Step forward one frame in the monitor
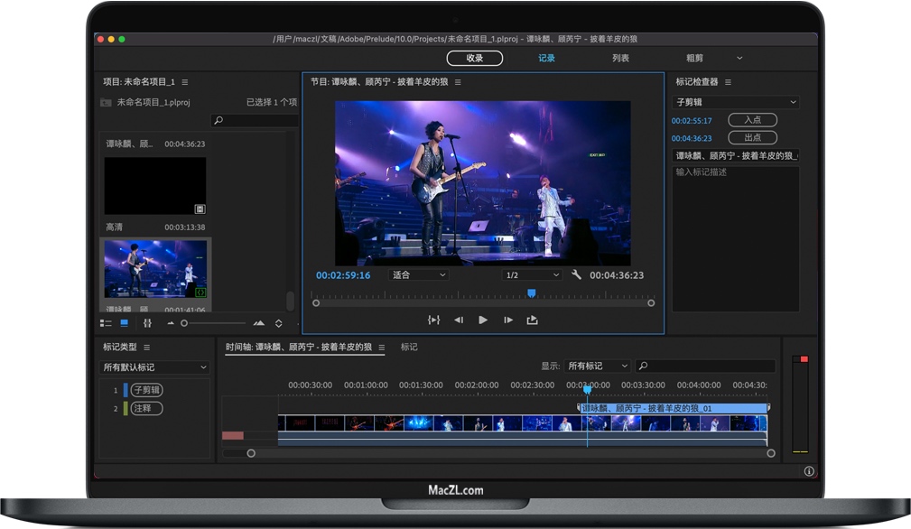This screenshot has width=911, height=529. (507, 320)
